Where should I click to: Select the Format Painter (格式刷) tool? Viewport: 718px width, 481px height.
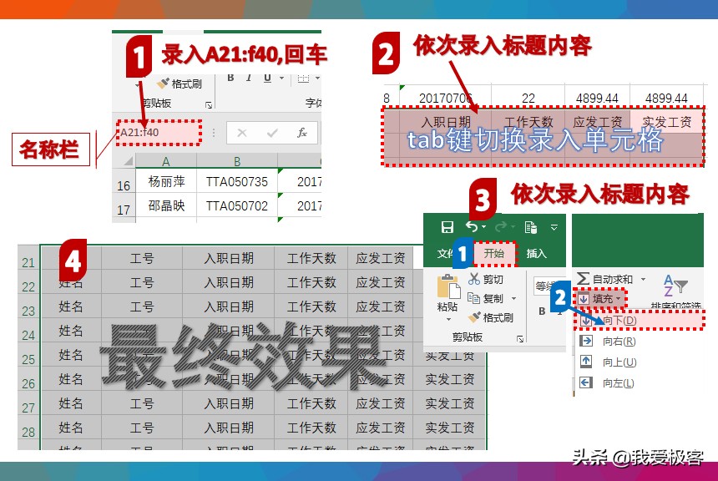coord(491,316)
